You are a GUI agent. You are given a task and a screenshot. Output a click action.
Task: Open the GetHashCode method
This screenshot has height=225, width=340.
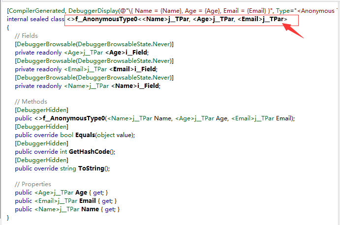90,152
